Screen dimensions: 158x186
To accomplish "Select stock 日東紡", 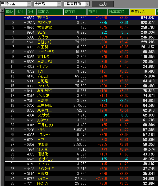I will [x=43, y=174].
